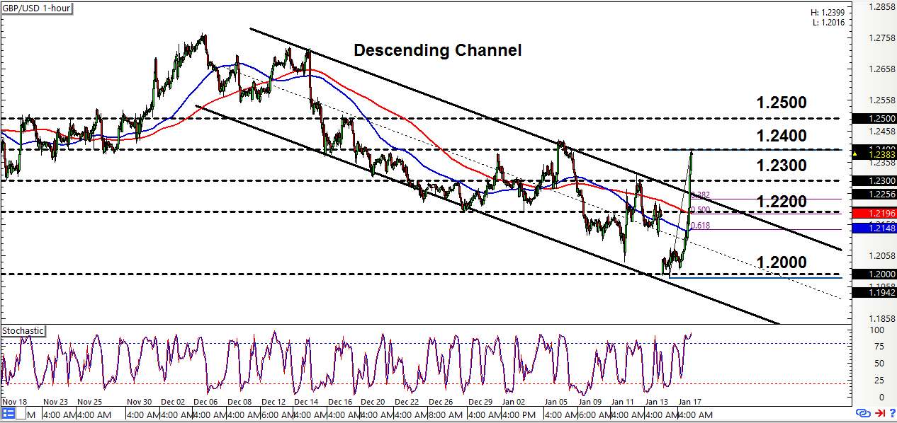Viewport: 897px width, 423px height.
Task: Click the Descending Channel annotation text
Action: (437, 50)
